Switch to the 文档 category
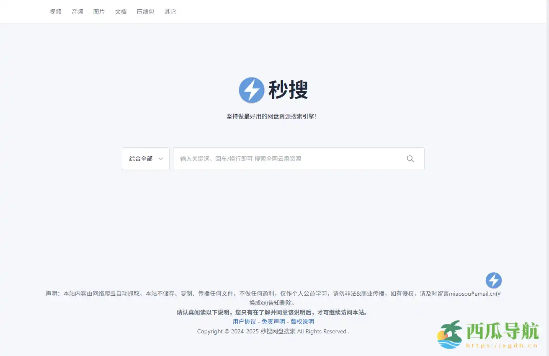The height and width of the screenshot is (356, 549). click(121, 12)
